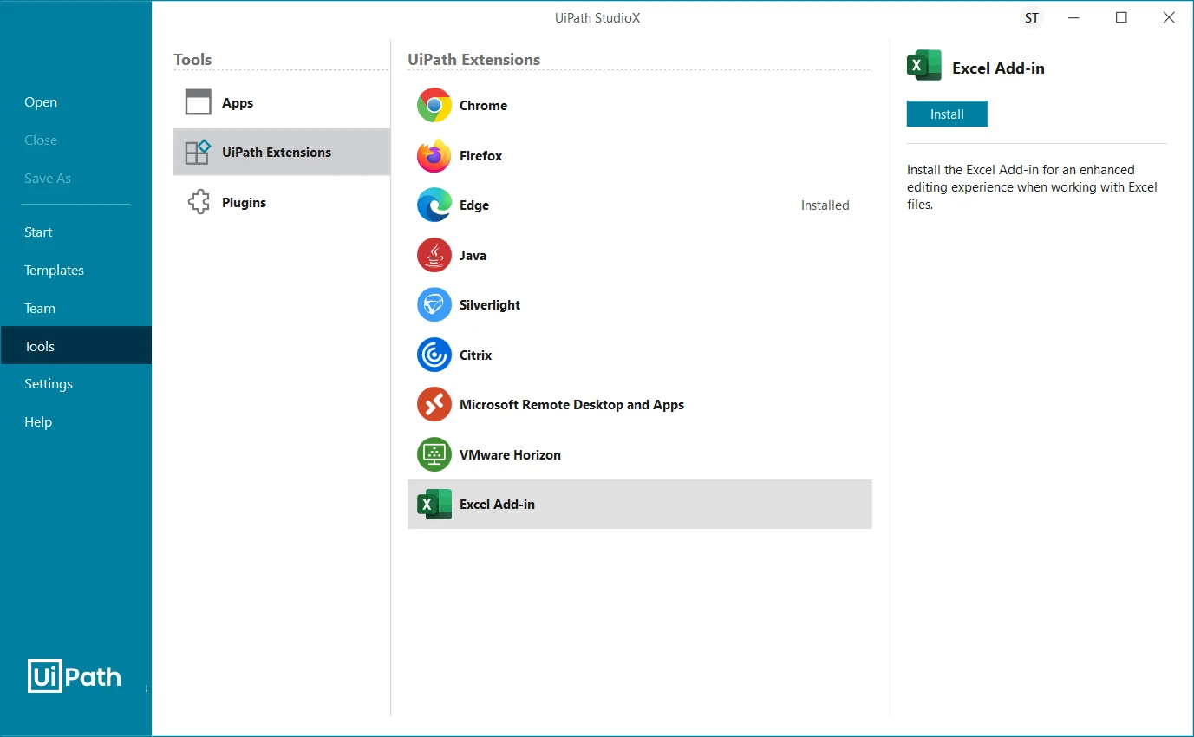Choose the VMware Horizon extension icon
This screenshot has width=1194, height=737.
tap(434, 454)
